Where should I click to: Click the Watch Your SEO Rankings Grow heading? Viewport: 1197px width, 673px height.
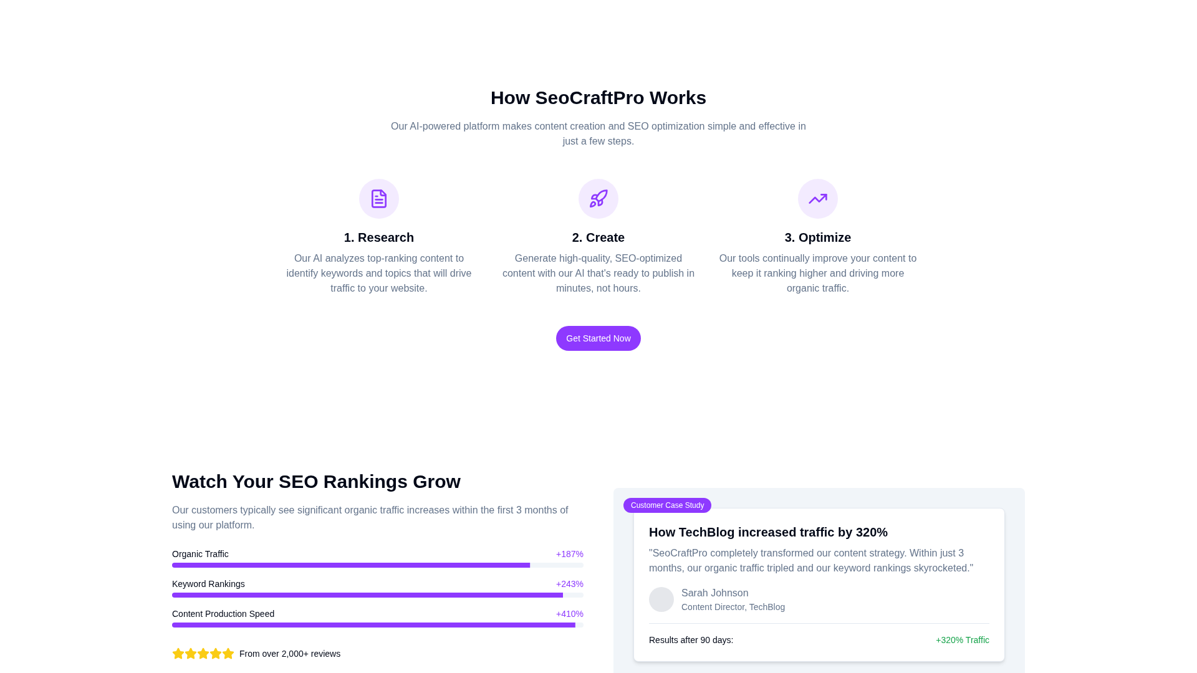pyautogui.click(x=316, y=481)
